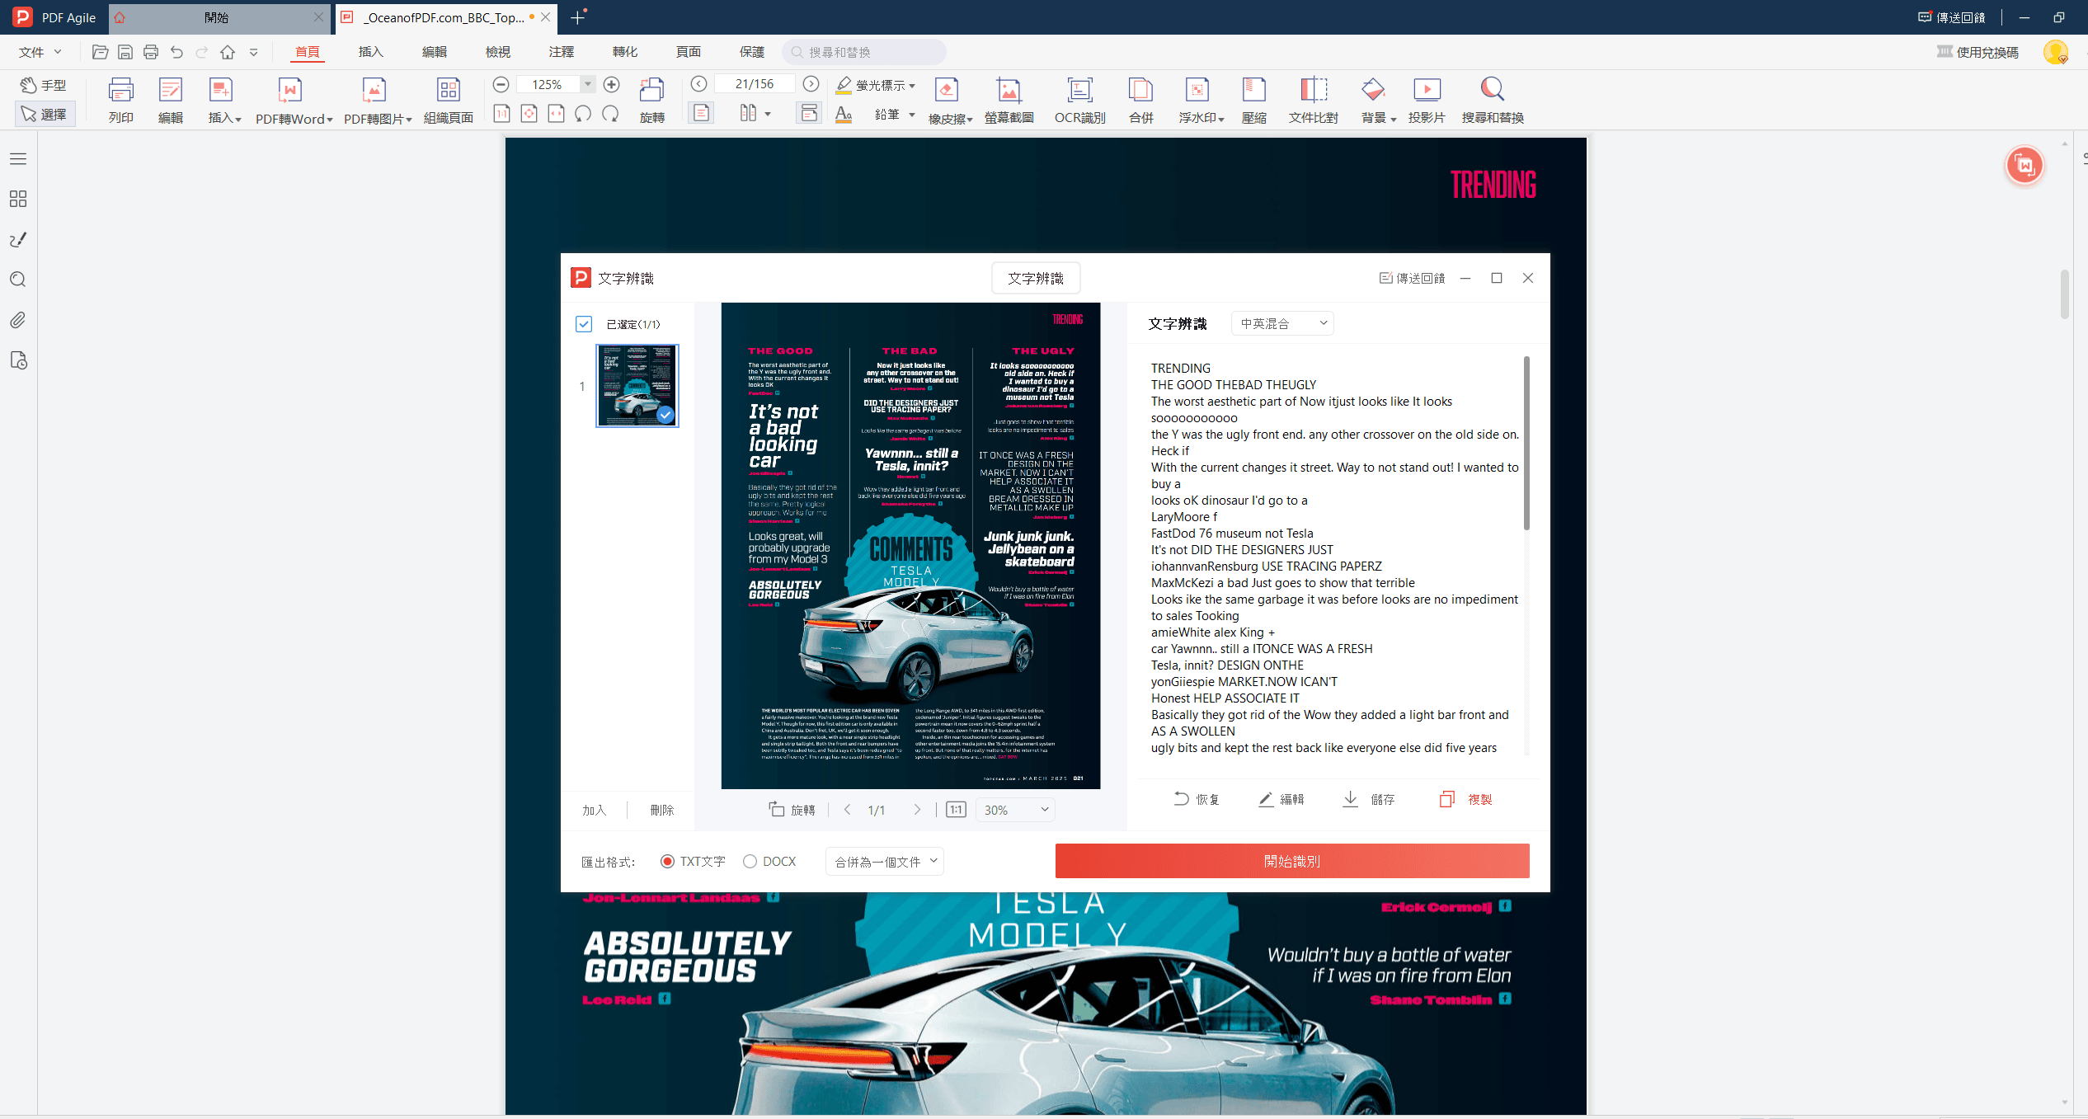2088x1119 pixels.
Task: Click 編輯 beneath the recognized text
Action: 1281,799
